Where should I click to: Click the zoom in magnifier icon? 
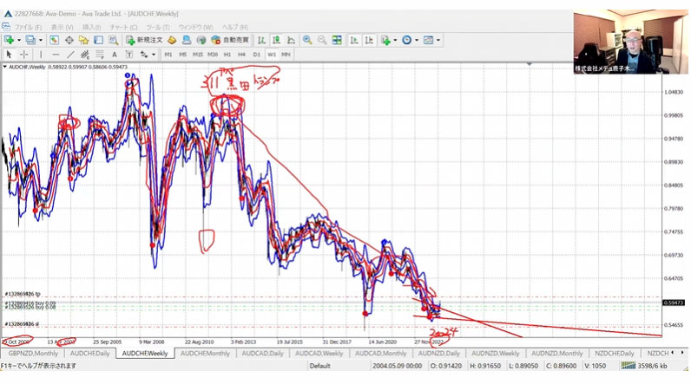[x=307, y=40]
